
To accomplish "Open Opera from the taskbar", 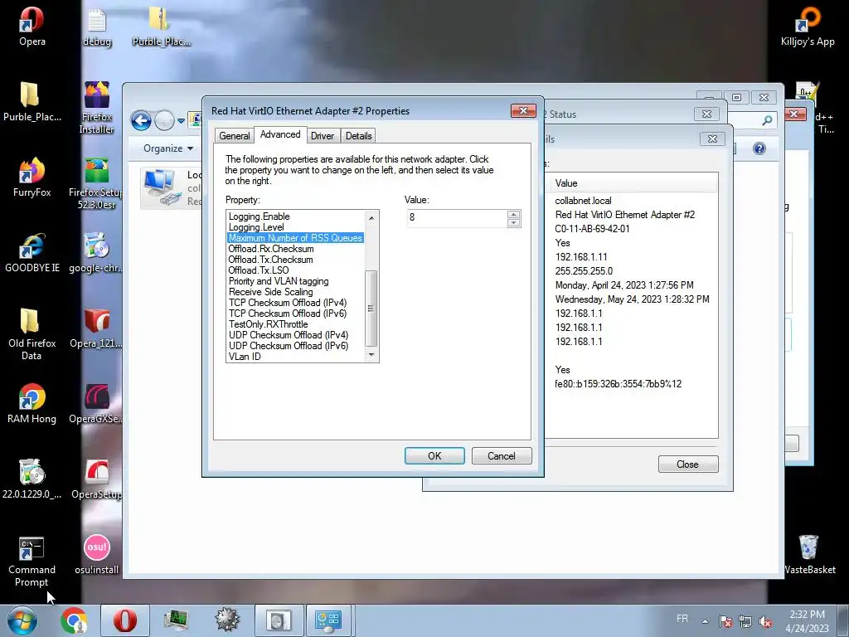I will point(124,620).
